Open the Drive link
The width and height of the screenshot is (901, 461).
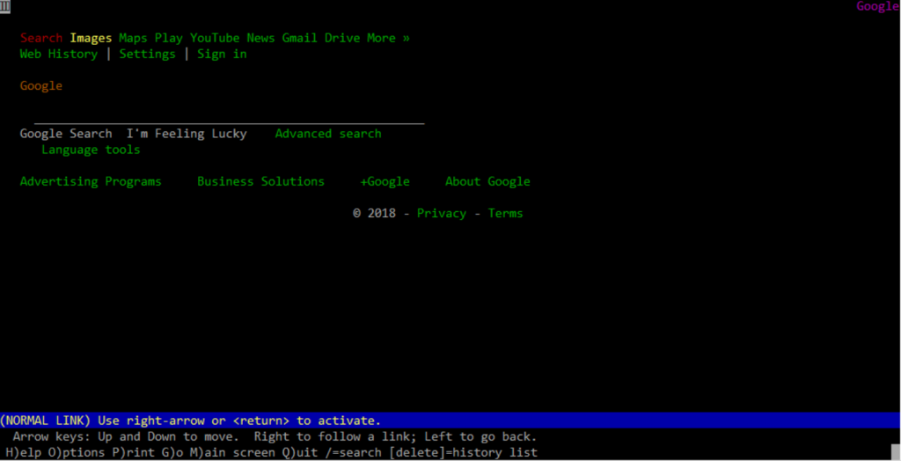pyautogui.click(x=342, y=38)
